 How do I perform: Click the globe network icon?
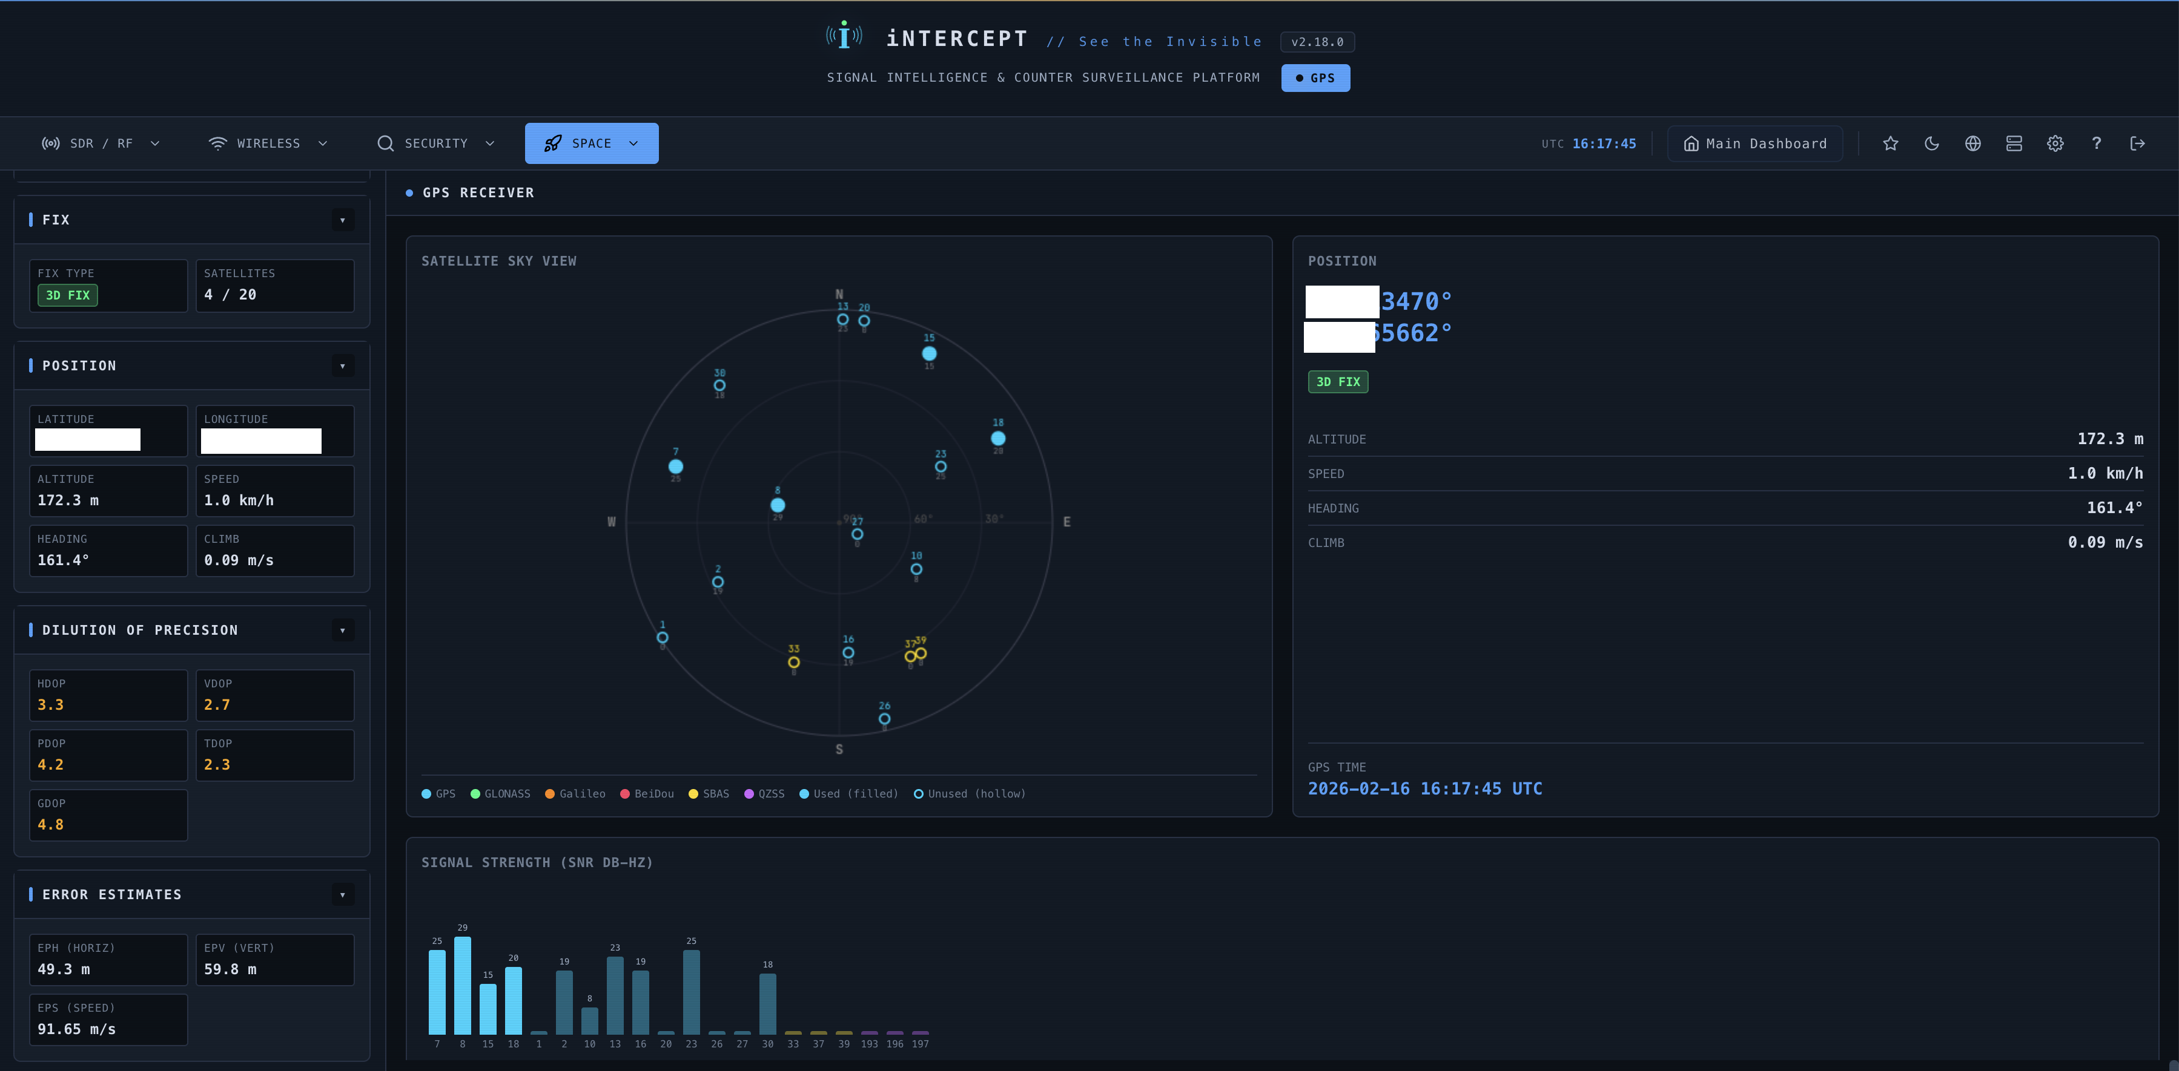tap(1972, 143)
